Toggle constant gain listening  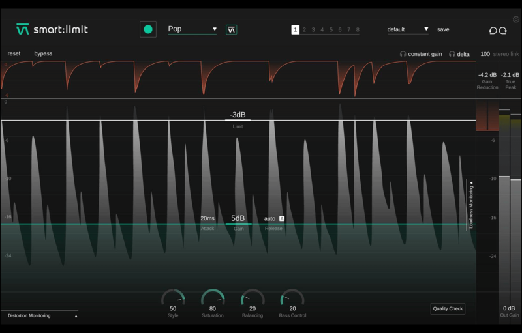[425, 54]
